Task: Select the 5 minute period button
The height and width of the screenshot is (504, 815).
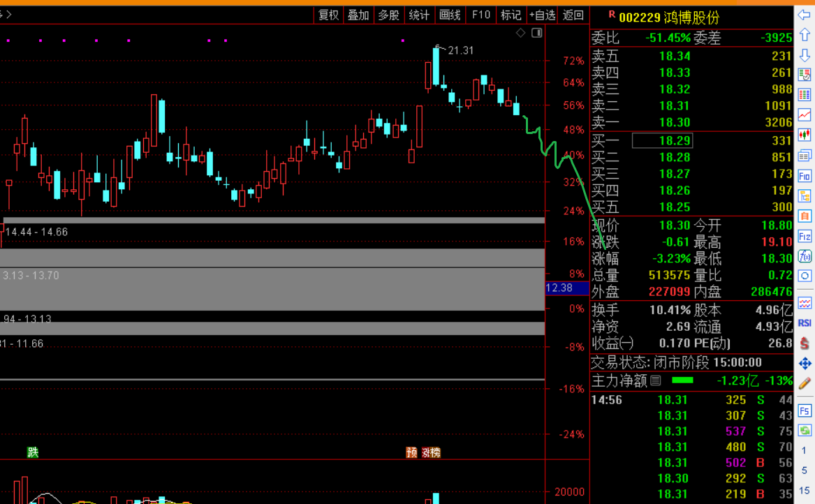Action: 804,470
